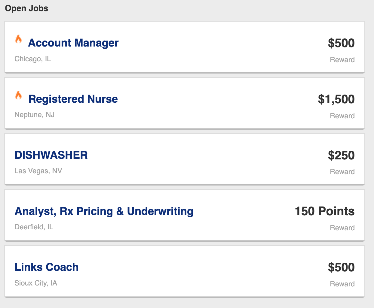Click the Reward label under $1,500
Screen dimensions: 374x308
coord(342,116)
